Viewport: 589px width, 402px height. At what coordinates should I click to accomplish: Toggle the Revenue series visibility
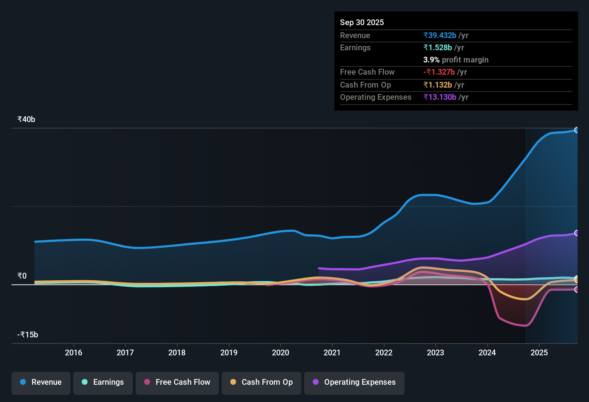[x=41, y=382]
